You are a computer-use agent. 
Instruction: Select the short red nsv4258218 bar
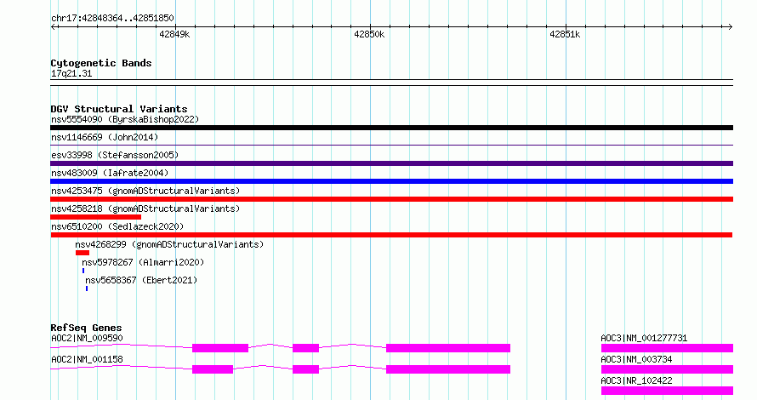click(95, 217)
